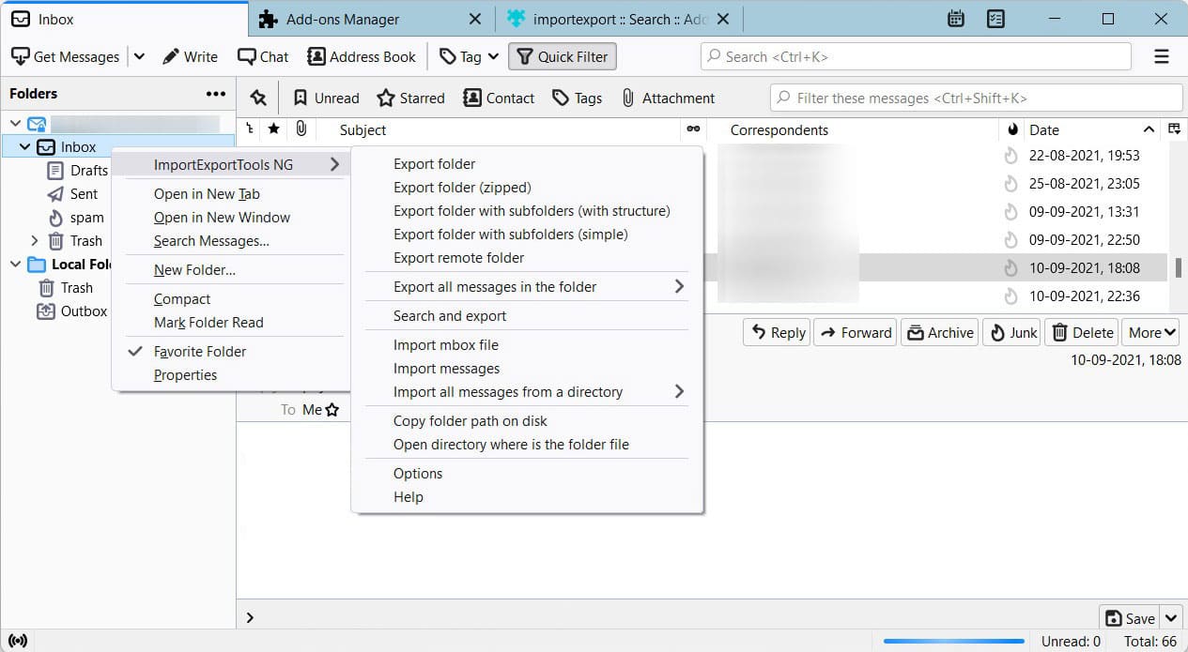Open the Get Messages dropdown arrow
The width and height of the screenshot is (1188, 652).
(139, 56)
